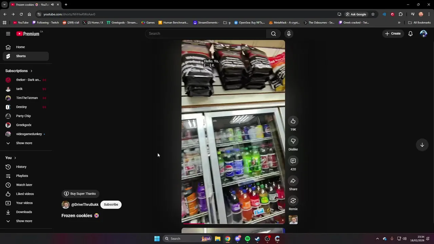Click the address bar URL

click(69, 14)
